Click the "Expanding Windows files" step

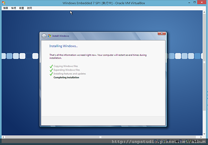[67, 70]
